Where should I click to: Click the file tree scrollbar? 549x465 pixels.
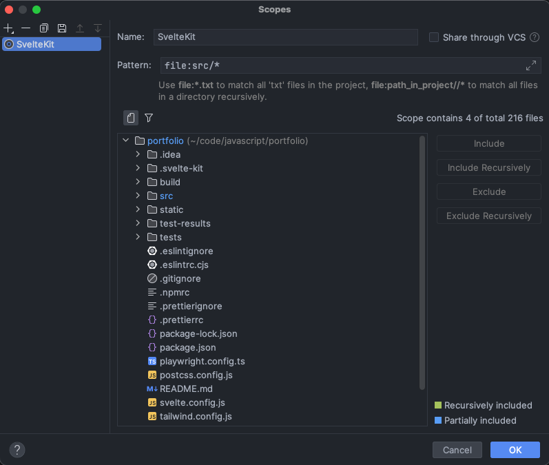[x=422, y=262]
